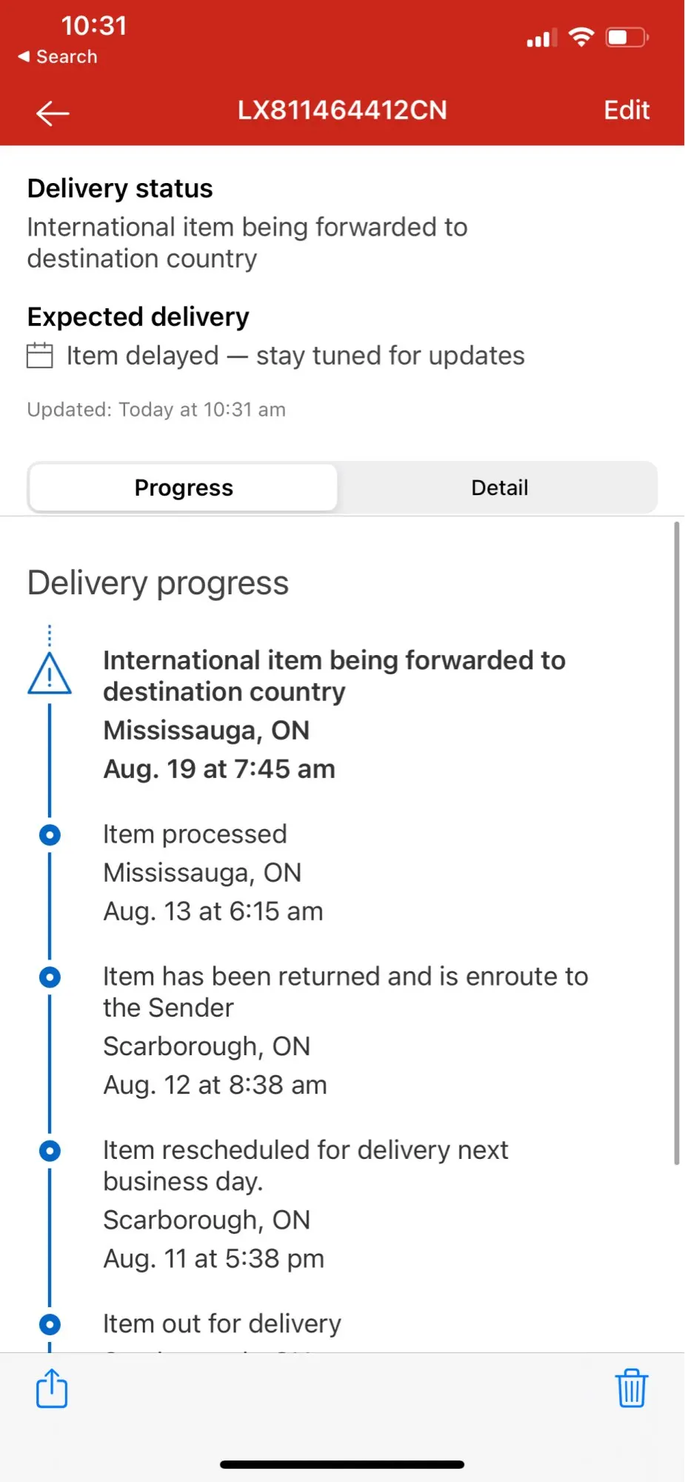Tap the cellular signal bars icon
This screenshot has width=685, height=1482.
click(x=541, y=39)
